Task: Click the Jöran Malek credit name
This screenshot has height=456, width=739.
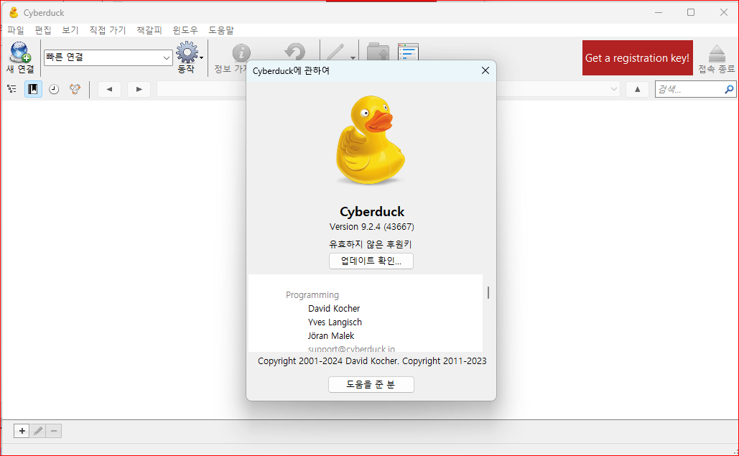Action: 331,336
